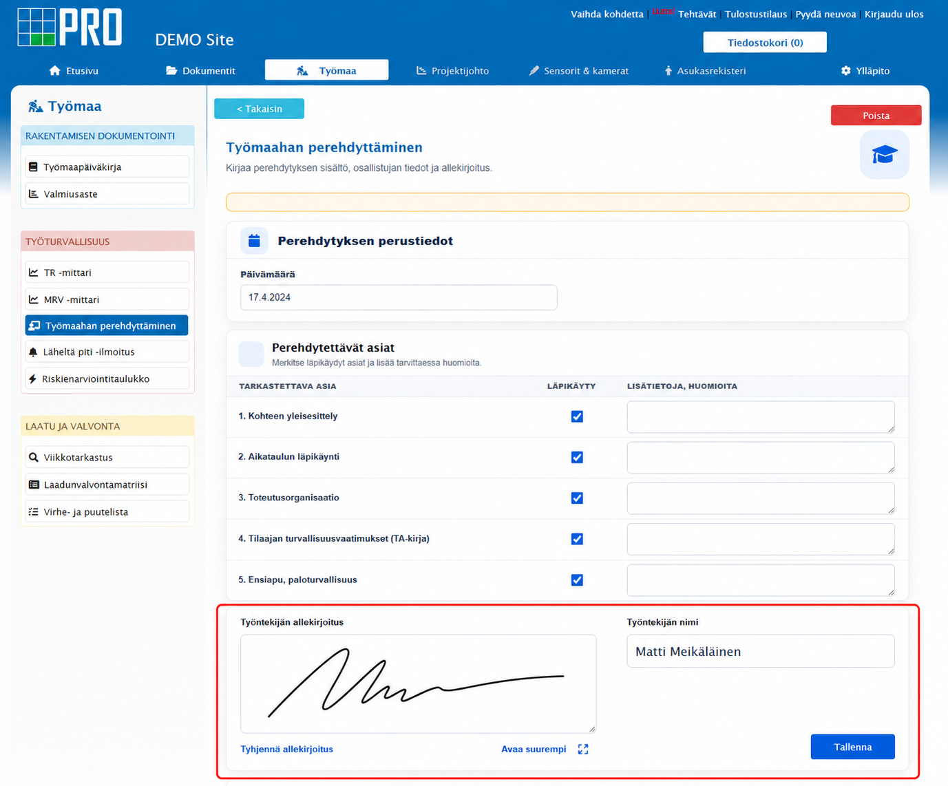This screenshot has height=786, width=948.
Task: Open TR -mittari sidebar item
Action: [x=107, y=273]
